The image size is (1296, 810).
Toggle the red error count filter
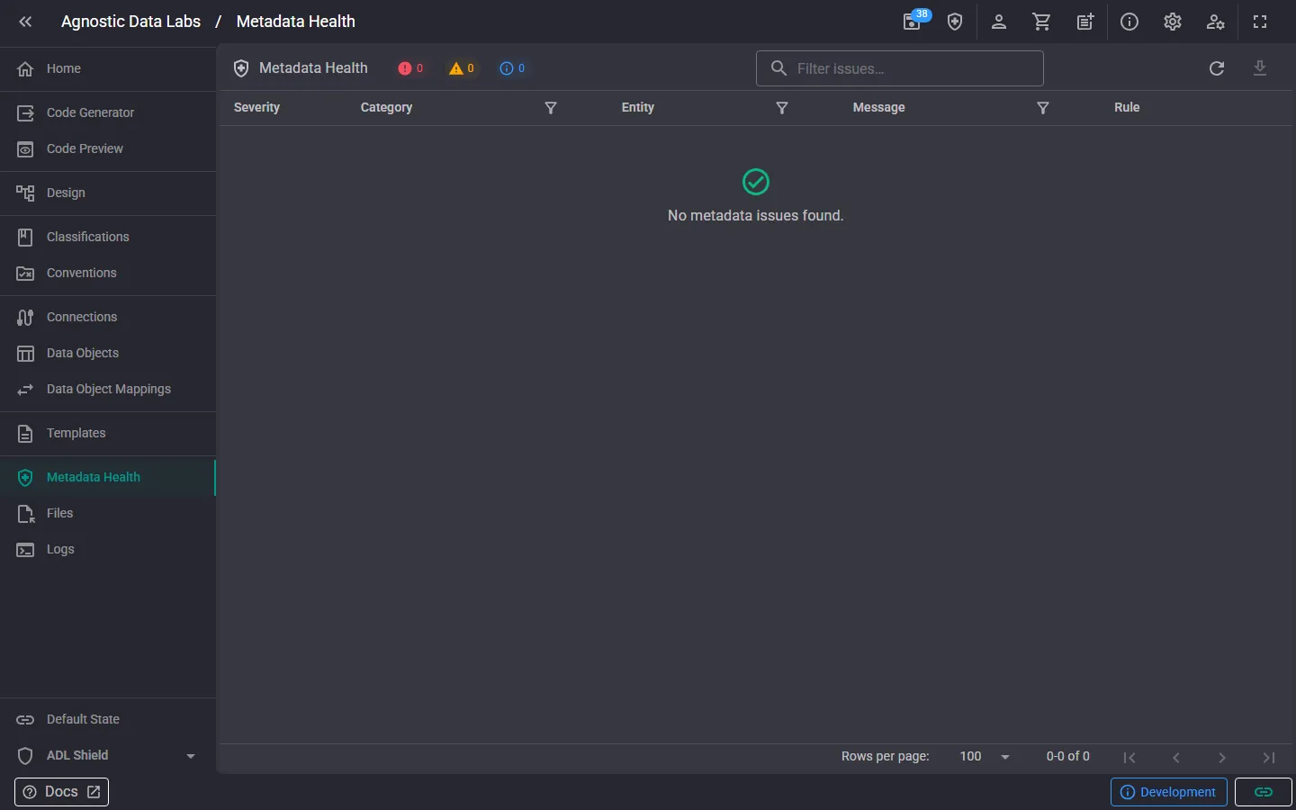411,68
